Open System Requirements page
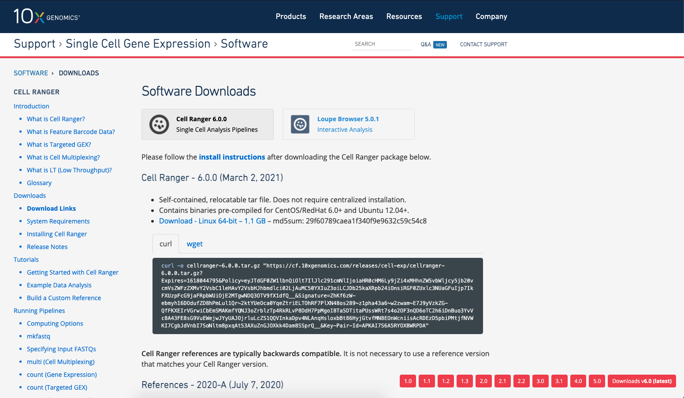 coord(58,221)
